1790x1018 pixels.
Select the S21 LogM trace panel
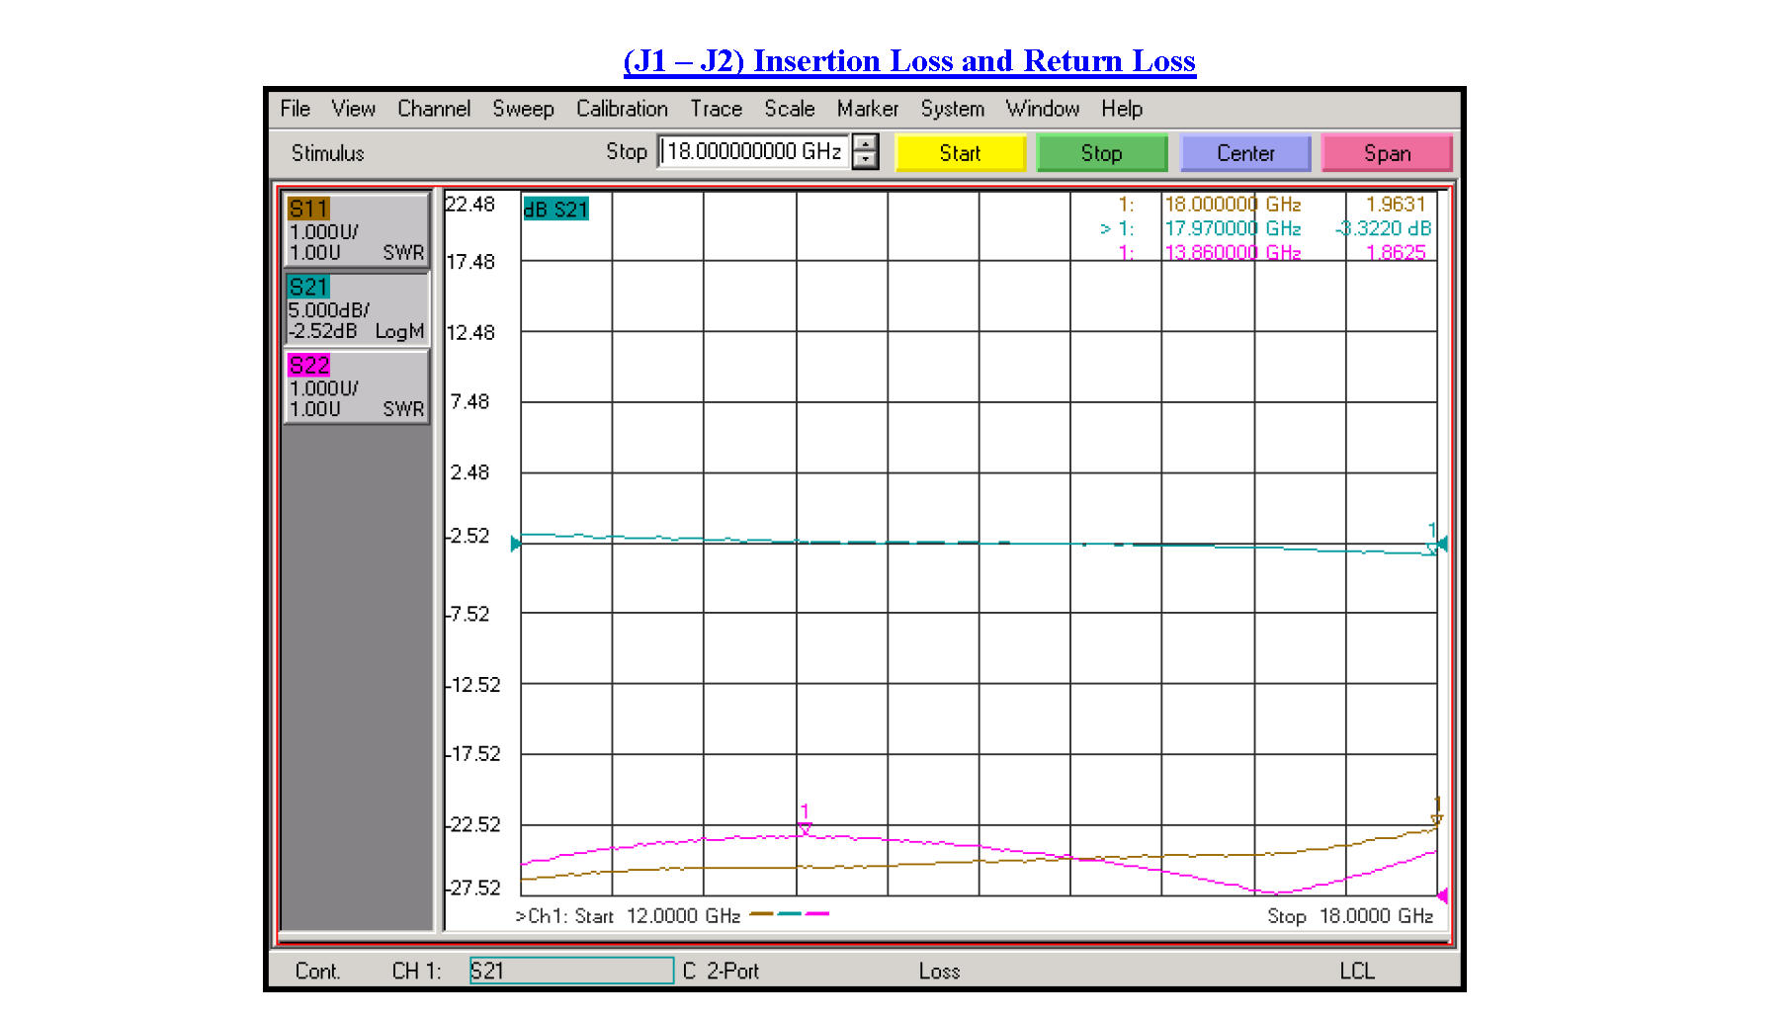click(x=356, y=309)
